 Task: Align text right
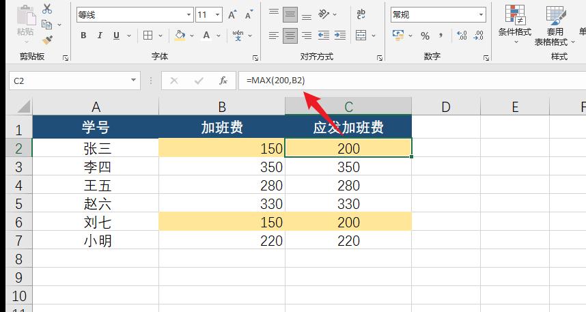point(307,36)
